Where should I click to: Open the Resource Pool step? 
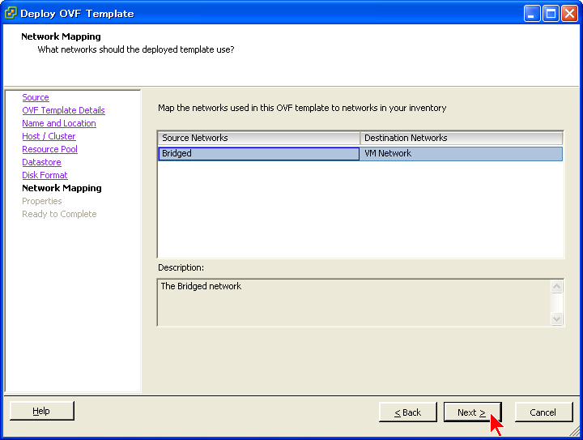click(49, 150)
